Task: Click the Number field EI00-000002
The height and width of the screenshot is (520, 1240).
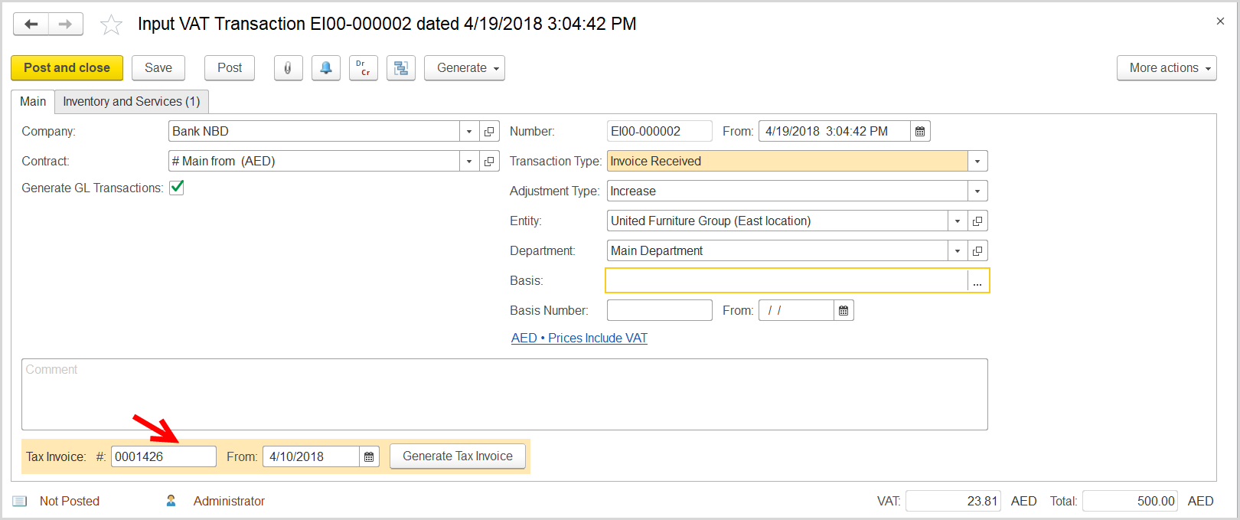Action: tap(660, 131)
